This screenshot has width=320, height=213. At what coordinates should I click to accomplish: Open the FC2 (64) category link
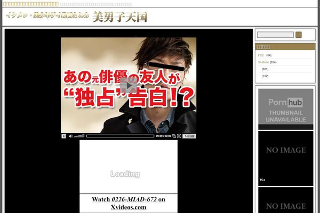[265, 55]
